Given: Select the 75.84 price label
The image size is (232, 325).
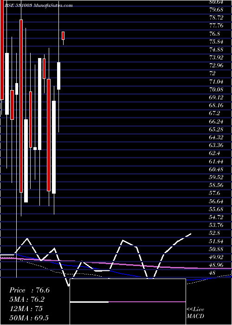Looking at the screenshot, I should tap(217, 42).
